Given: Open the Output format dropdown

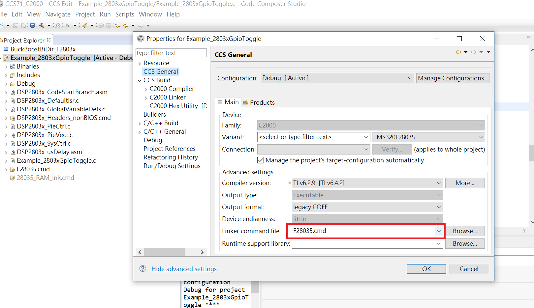Looking at the screenshot, I should click(439, 207).
